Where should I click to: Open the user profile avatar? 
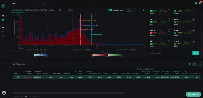pyautogui.click(x=4, y=93)
